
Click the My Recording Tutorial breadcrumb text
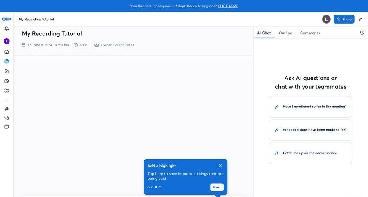(x=36, y=20)
